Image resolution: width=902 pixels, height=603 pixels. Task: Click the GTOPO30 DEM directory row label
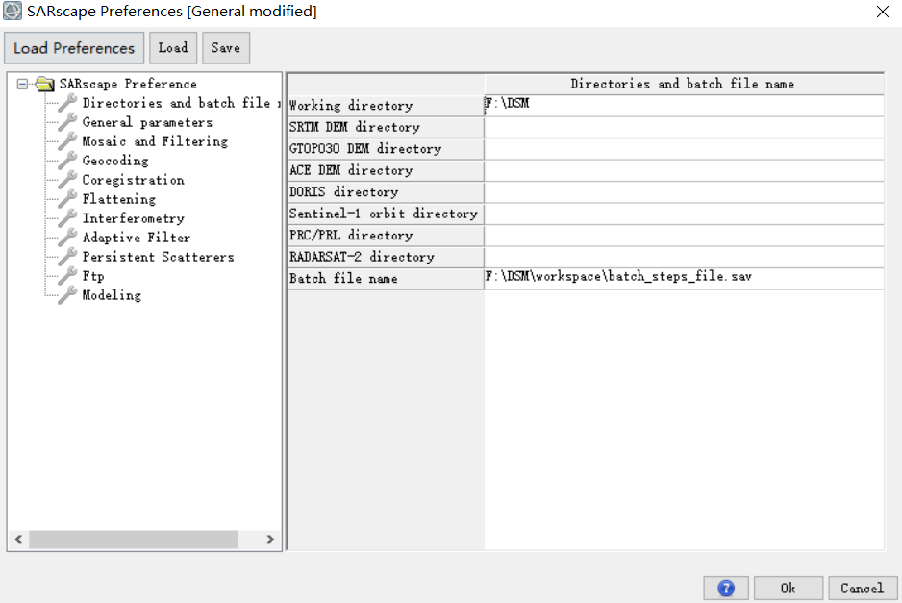click(x=386, y=149)
